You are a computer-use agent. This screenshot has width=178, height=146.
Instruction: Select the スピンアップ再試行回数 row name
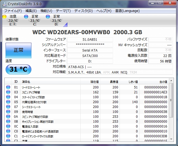(35, 117)
